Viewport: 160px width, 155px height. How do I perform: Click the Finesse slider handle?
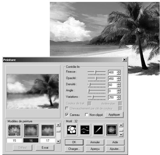click(x=95, y=72)
